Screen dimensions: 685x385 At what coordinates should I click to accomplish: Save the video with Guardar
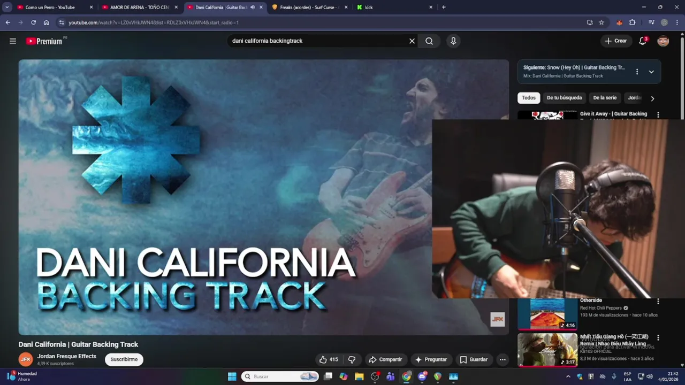point(474,359)
